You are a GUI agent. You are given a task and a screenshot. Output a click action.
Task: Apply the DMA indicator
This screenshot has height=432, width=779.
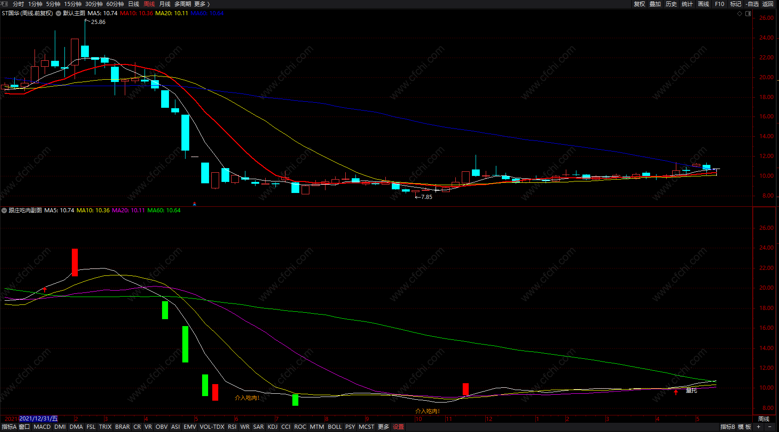pyautogui.click(x=76, y=427)
